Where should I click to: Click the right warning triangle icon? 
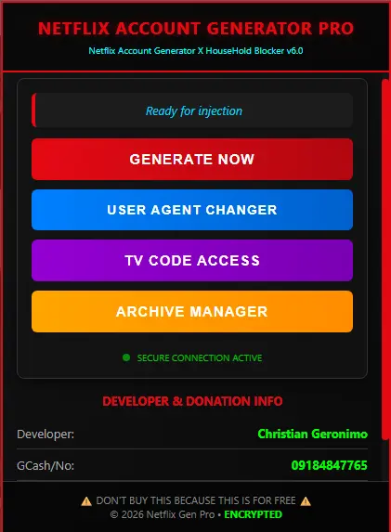[x=306, y=501]
